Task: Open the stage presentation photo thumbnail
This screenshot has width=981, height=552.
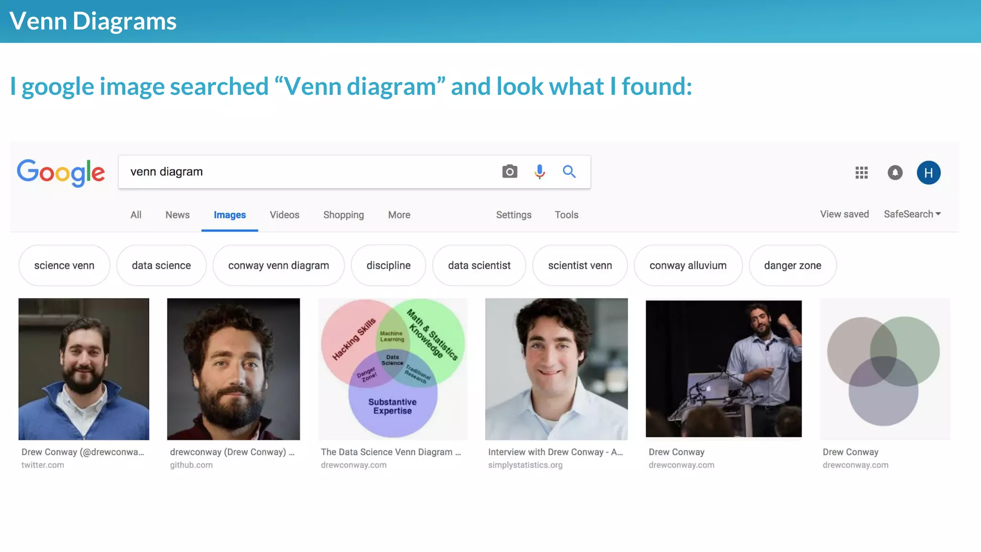Action: [723, 368]
